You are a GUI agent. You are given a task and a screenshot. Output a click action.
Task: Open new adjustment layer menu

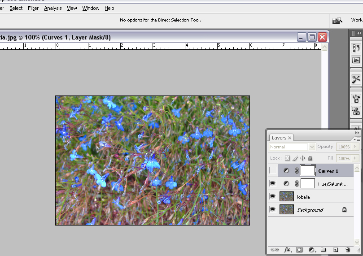pyautogui.click(x=312, y=250)
